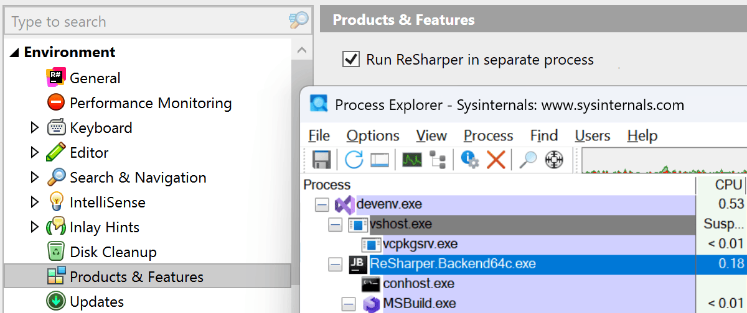Image resolution: width=747 pixels, height=313 pixels.
Task: Expand the Keyboard settings node
Action: click(35, 128)
